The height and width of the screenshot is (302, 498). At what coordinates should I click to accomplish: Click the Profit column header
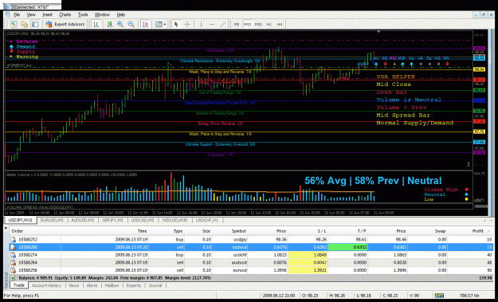click(x=477, y=231)
